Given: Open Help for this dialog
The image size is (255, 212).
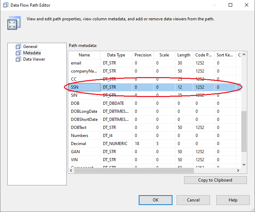Looking at the screenshot, I should (x=233, y=200).
